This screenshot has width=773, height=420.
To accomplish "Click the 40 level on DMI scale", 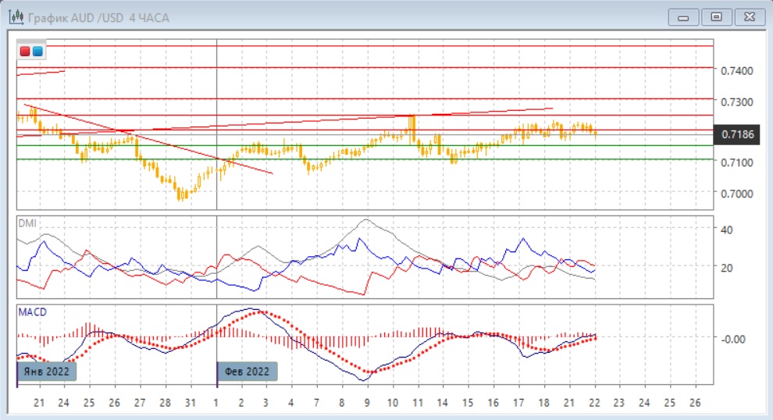I will pyautogui.click(x=725, y=230).
